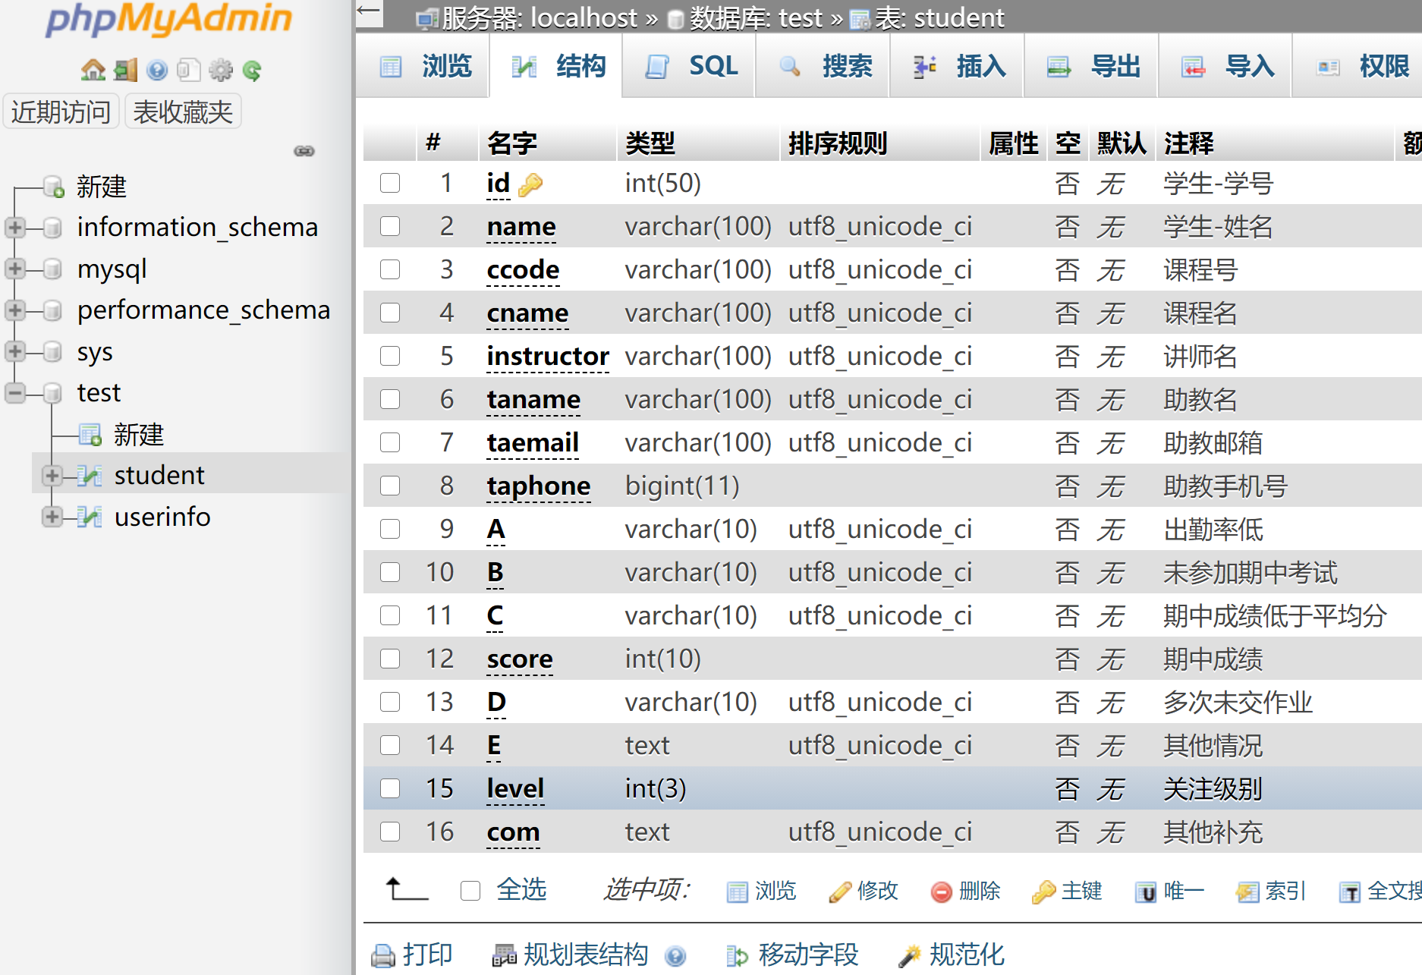This screenshot has width=1422, height=975.
Task: Click the server icon in breadcrumb
Action: point(428,19)
